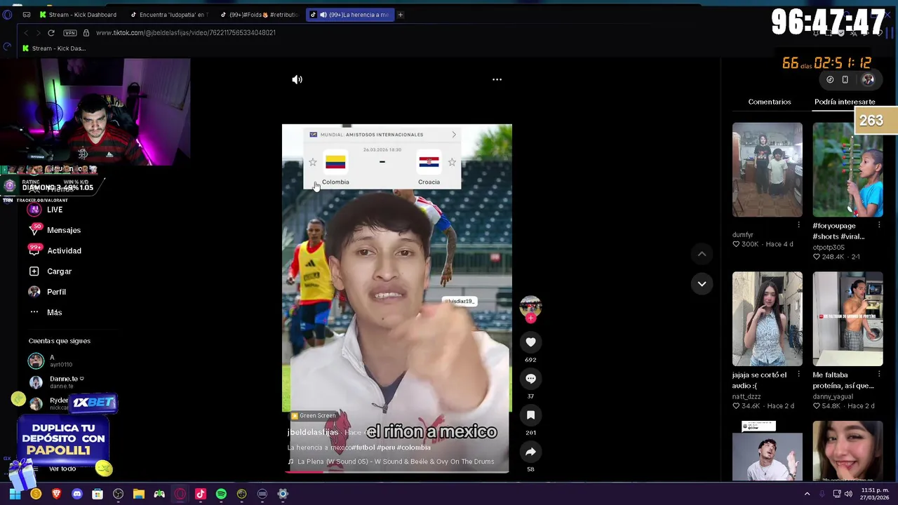This screenshot has height=505, width=898.
Task: Open the video comments bubble icon
Action: 530,379
